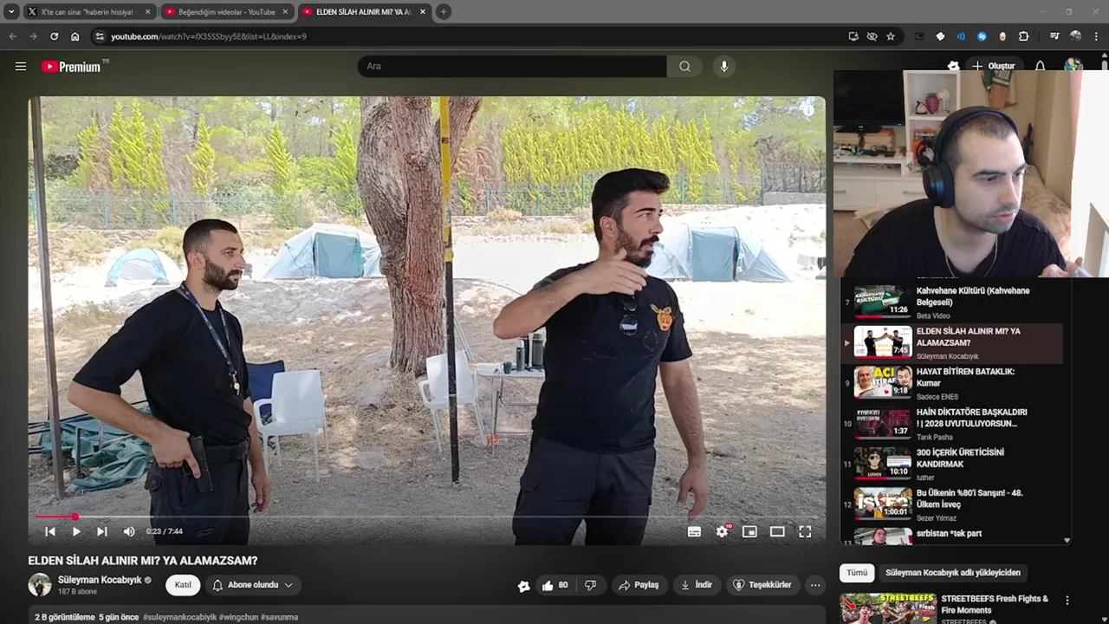Open the media control playlist icon
The width and height of the screenshot is (1109, 624).
[x=1054, y=36]
